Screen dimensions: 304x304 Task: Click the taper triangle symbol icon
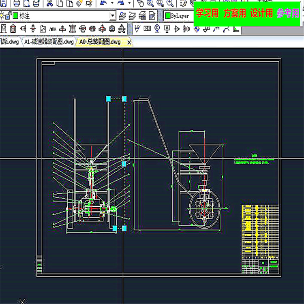(x=177, y=29)
